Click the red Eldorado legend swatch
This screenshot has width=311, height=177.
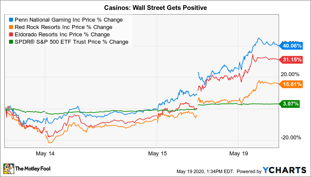[x=11, y=35]
